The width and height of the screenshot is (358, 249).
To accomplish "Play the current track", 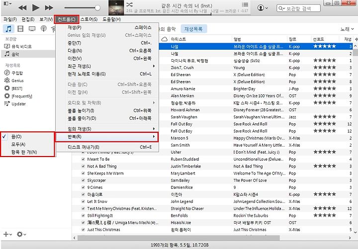I will coord(35,7).
